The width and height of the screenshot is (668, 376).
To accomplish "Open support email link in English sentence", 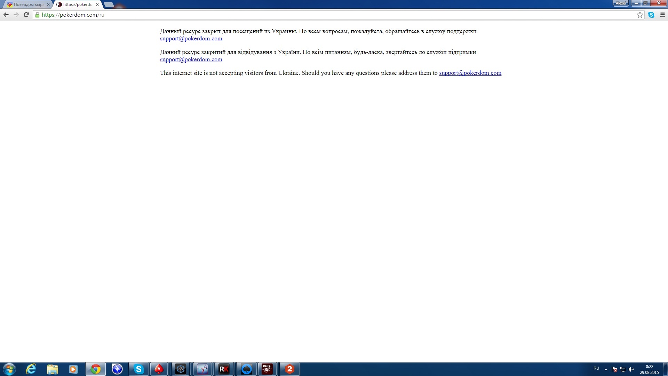I will [470, 73].
